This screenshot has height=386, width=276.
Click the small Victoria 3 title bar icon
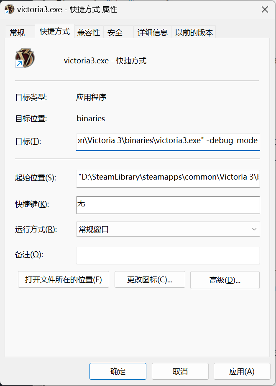[x=9, y=10]
